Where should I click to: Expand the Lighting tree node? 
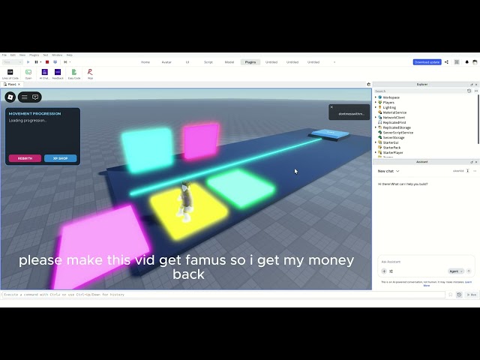pyautogui.click(x=376, y=107)
